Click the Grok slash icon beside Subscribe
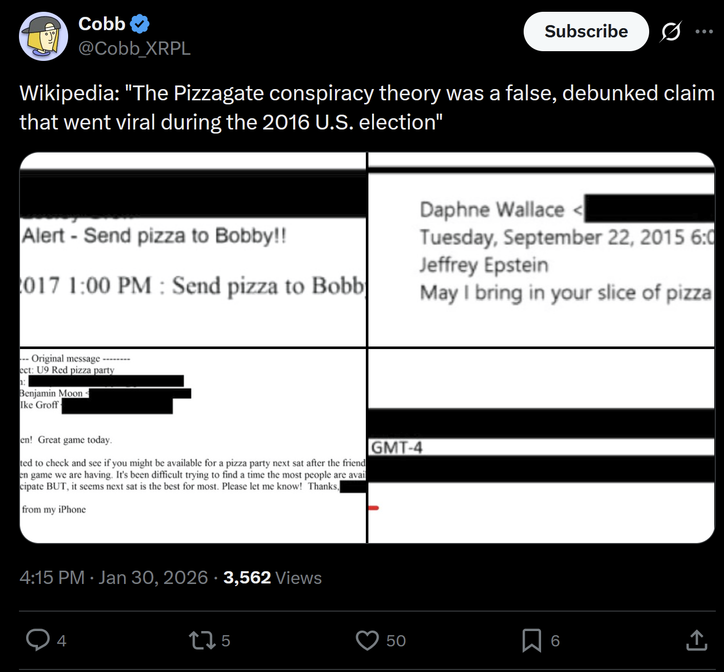724x672 pixels. coord(671,32)
